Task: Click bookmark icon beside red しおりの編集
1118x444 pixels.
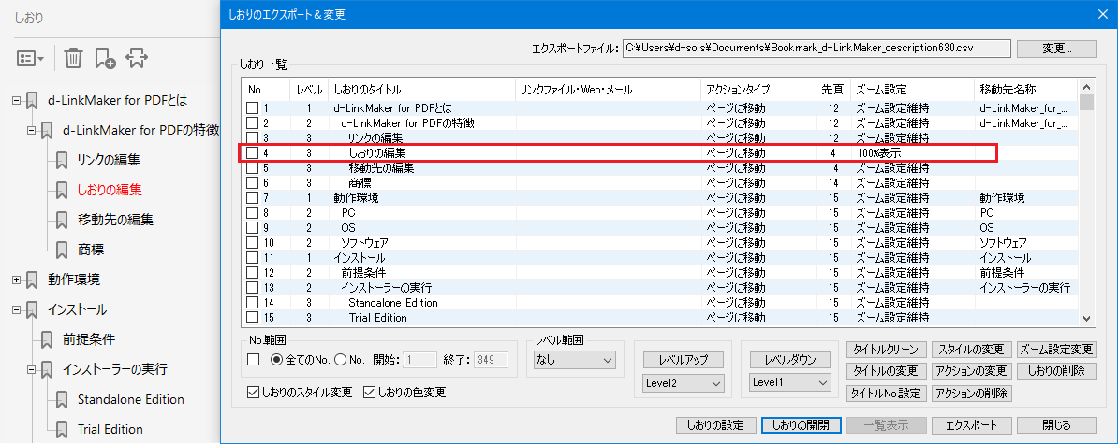Action: pos(62,190)
